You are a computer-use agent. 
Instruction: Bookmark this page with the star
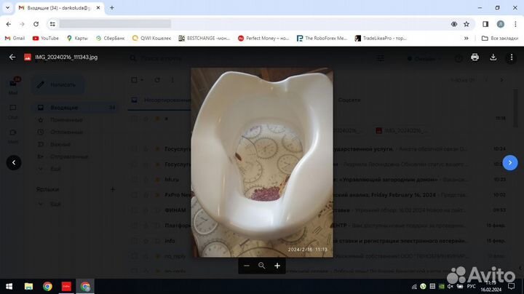467,24
